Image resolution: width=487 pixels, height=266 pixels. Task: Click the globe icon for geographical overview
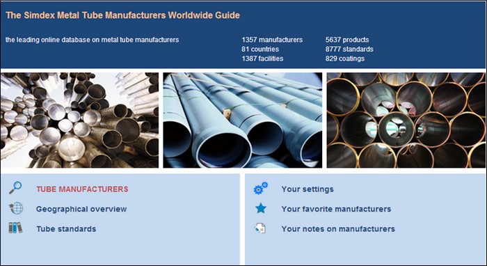point(16,208)
